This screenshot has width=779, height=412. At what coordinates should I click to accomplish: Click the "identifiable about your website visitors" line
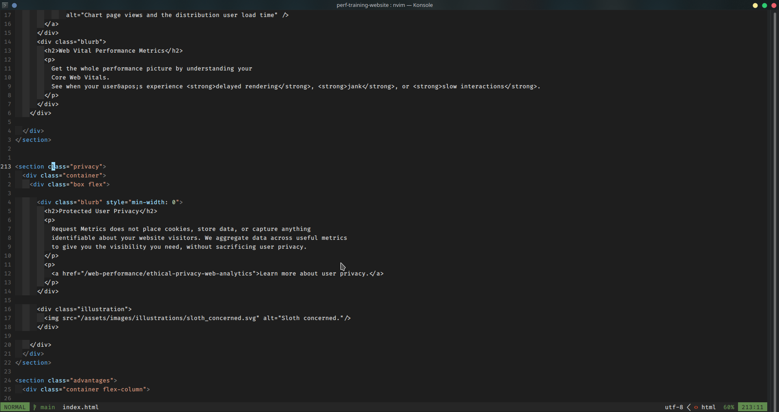point(199,238)
